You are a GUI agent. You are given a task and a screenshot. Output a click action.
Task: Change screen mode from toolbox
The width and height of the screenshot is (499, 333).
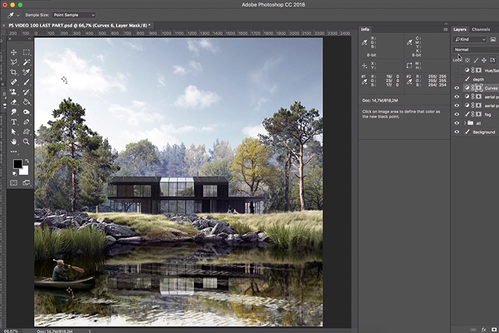[x=26, y=183]
